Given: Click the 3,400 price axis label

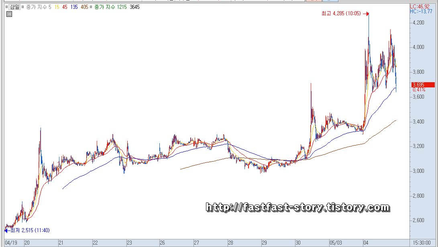Looking at the screenshot, I should point(418,121).
